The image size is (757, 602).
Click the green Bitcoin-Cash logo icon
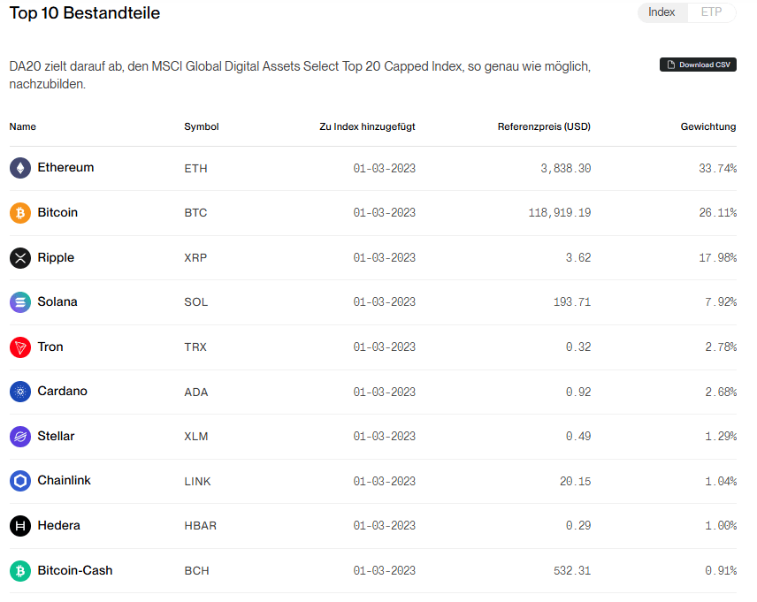(20, 571)
